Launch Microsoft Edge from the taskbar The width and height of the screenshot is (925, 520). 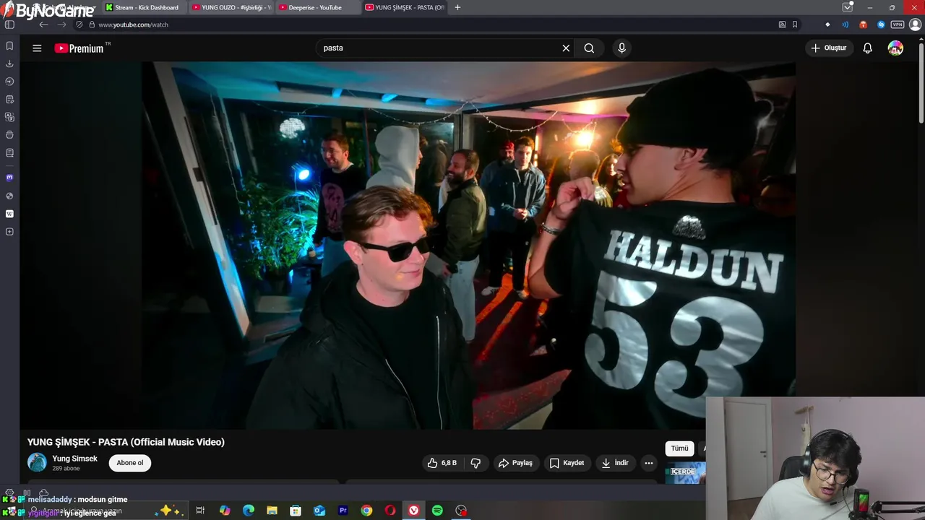249,511
